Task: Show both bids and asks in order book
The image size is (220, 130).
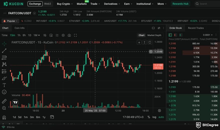Action: pyautogui.click(x=170, y=35)
